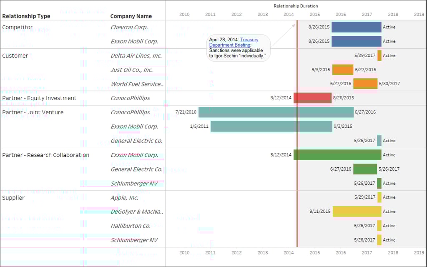
Task: Click the General Electric joint venture bar
Action: point(379,141)
